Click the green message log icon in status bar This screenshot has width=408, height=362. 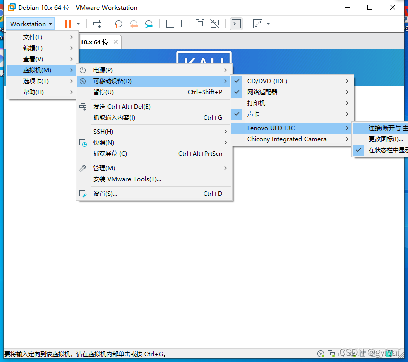coord(389,354)
